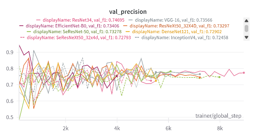Click the EfficientNet-B0 line end point
256x138 pixels.
click(117, 76)
